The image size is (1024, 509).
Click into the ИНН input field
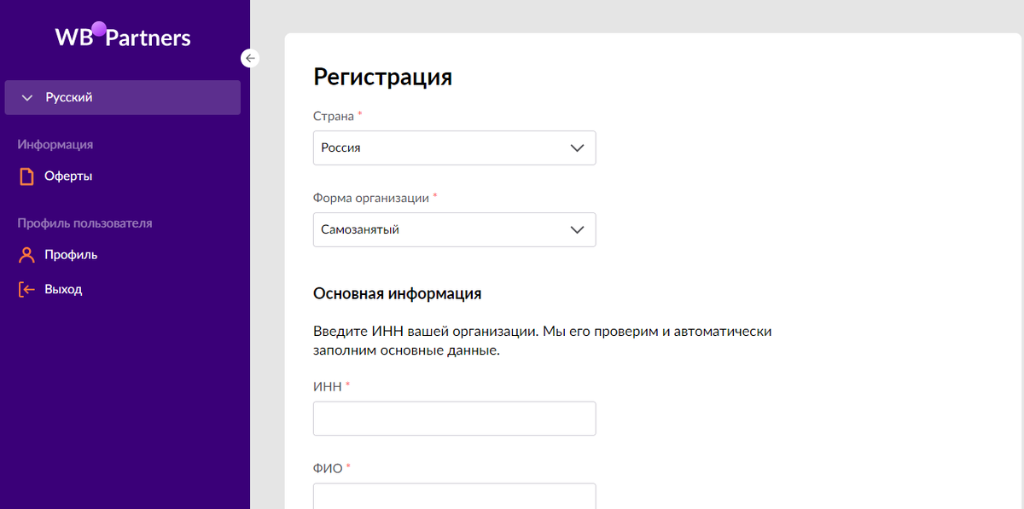coord(454,418)
